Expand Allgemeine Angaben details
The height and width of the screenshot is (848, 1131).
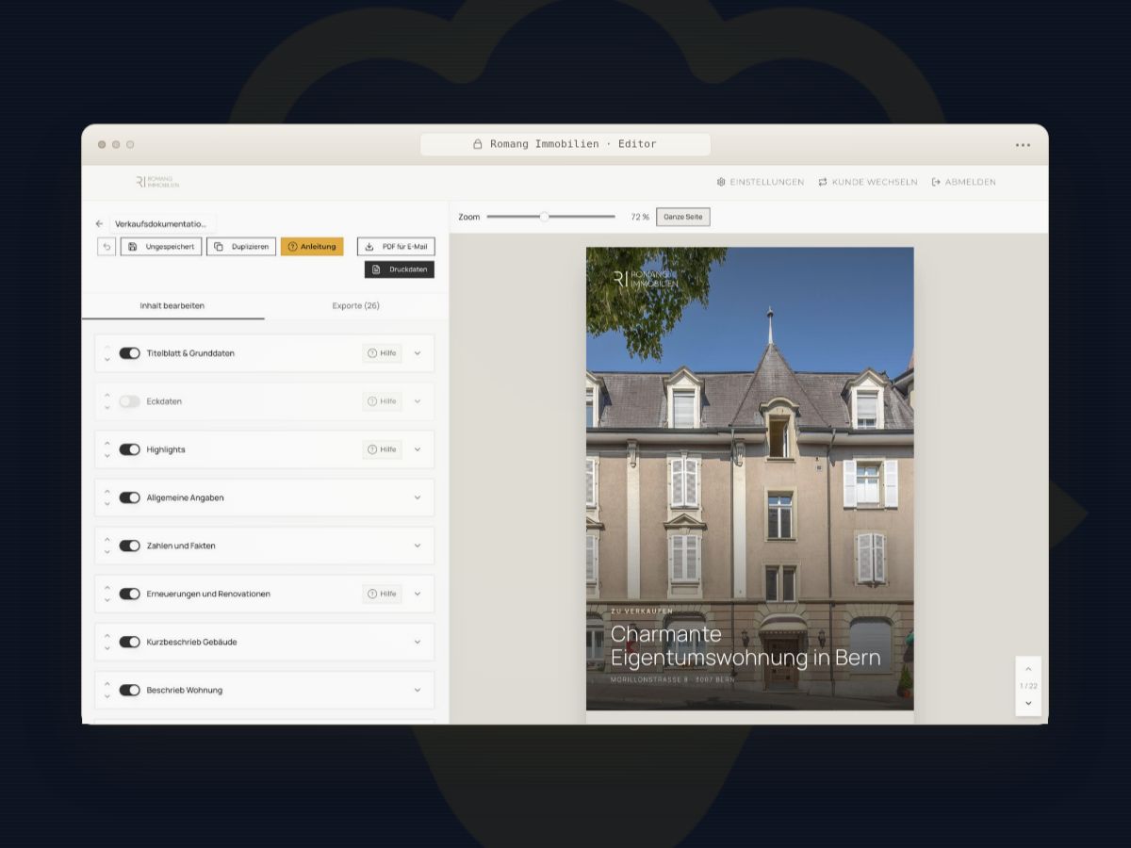(x=418, y=497)
